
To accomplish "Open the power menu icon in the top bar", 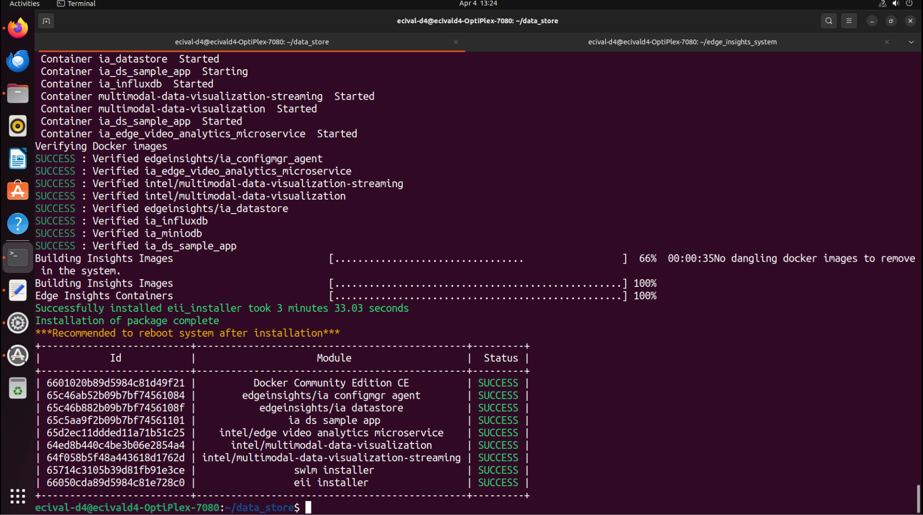I will 909,4.
